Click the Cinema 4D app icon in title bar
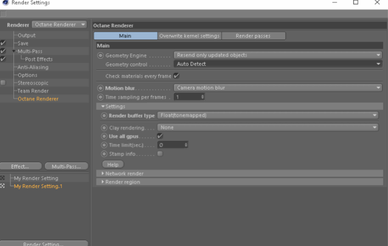388x246 pixels. pos(5,2)
